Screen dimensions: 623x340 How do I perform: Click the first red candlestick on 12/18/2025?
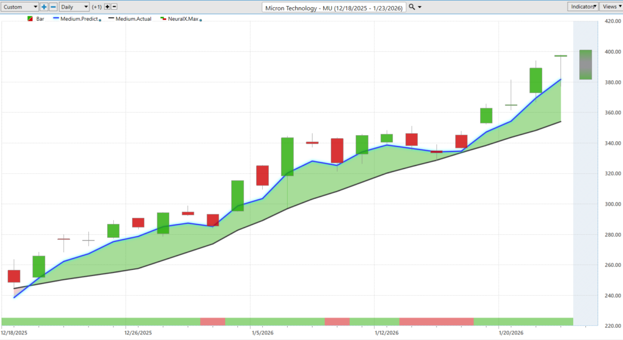click(14, 276)
